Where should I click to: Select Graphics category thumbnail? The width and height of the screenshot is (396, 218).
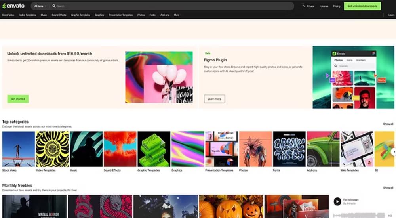[188, 149]
